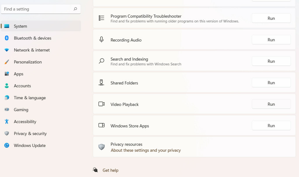Click the Accessibility person icon

tap(7, 122)
